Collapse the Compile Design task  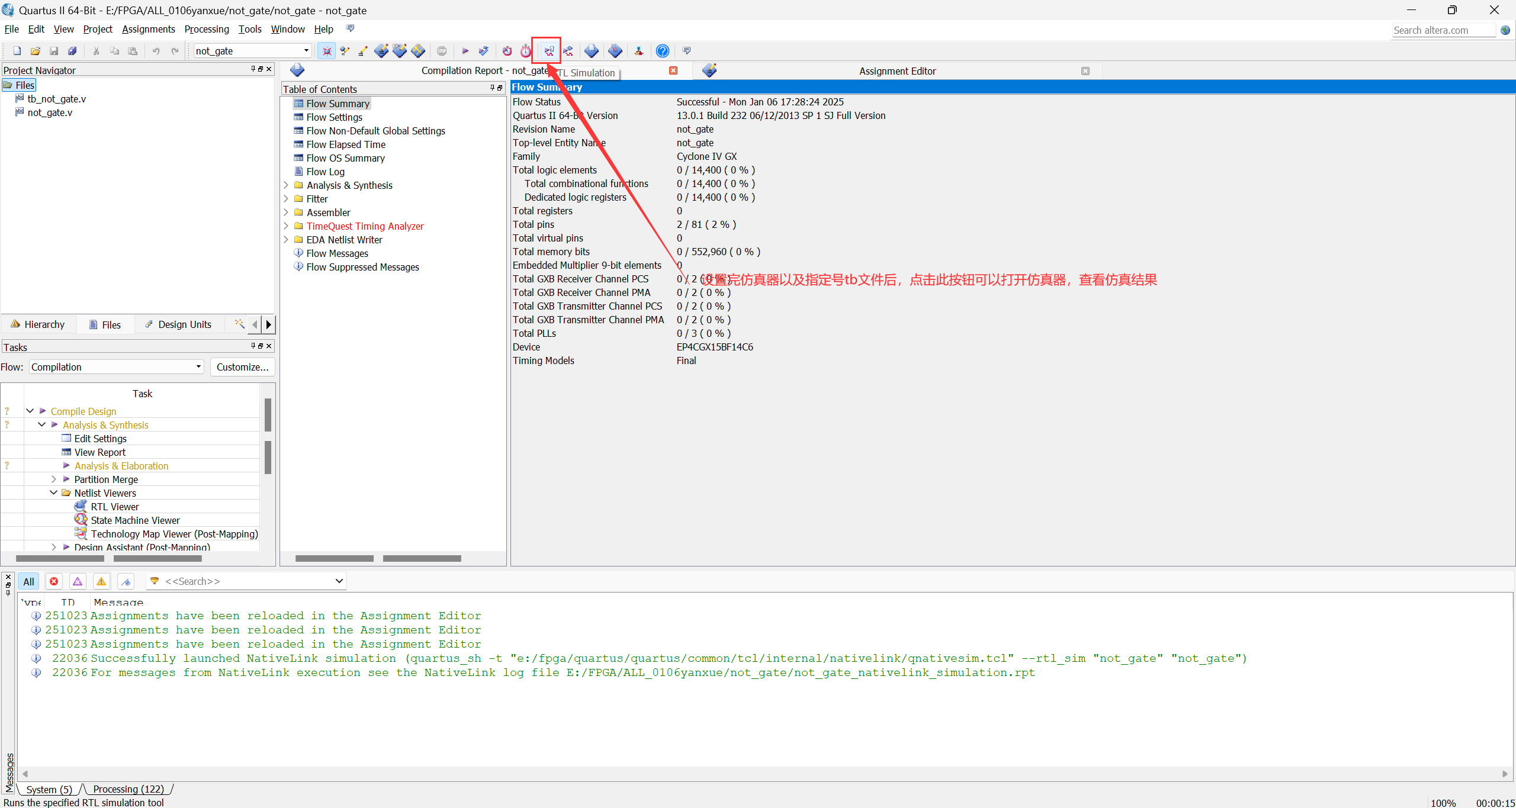coord(30,411)
